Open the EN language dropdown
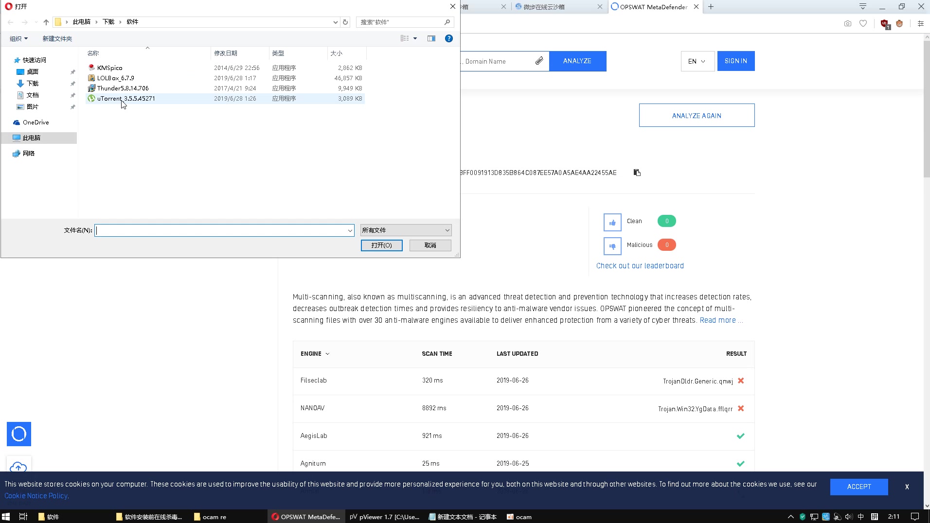Viewport: 930px width, 523px height. [697, 61]
